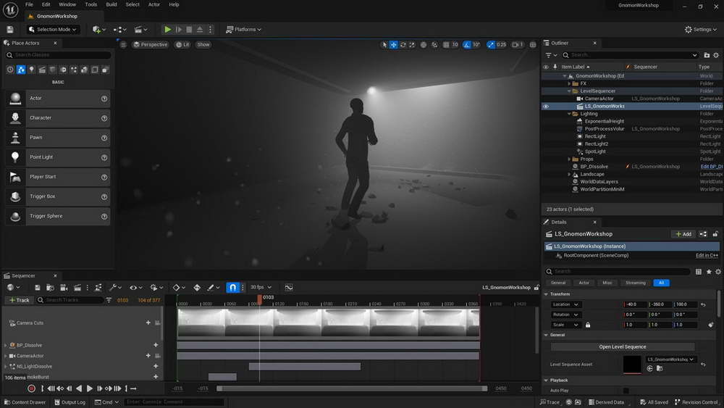Open the Lit view mode menu
This screenshot has width=724, height=408.
[183, 44]
